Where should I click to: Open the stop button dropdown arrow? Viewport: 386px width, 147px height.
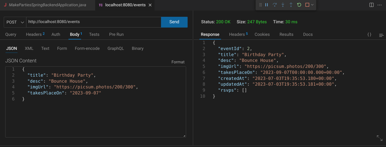coord(312,5)
